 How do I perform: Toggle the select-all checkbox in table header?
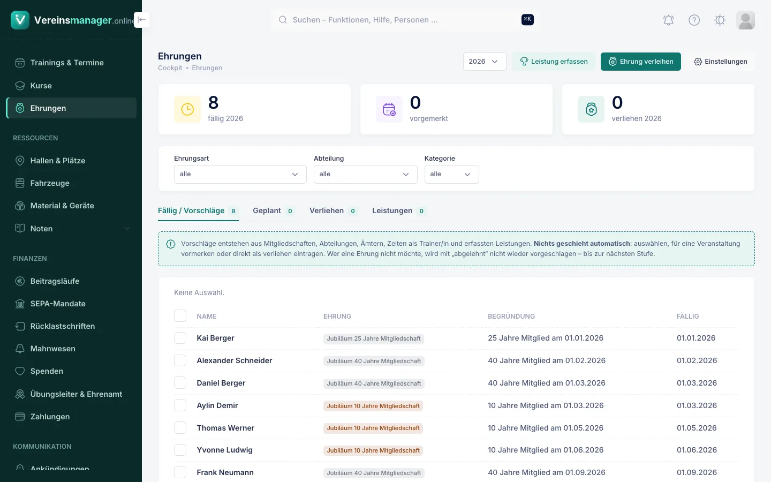coord(180,315)
